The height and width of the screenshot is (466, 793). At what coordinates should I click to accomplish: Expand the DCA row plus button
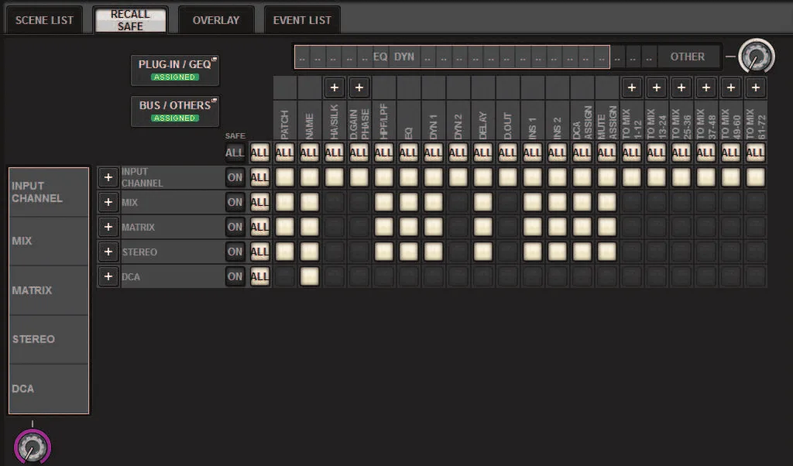pos(108,276)
